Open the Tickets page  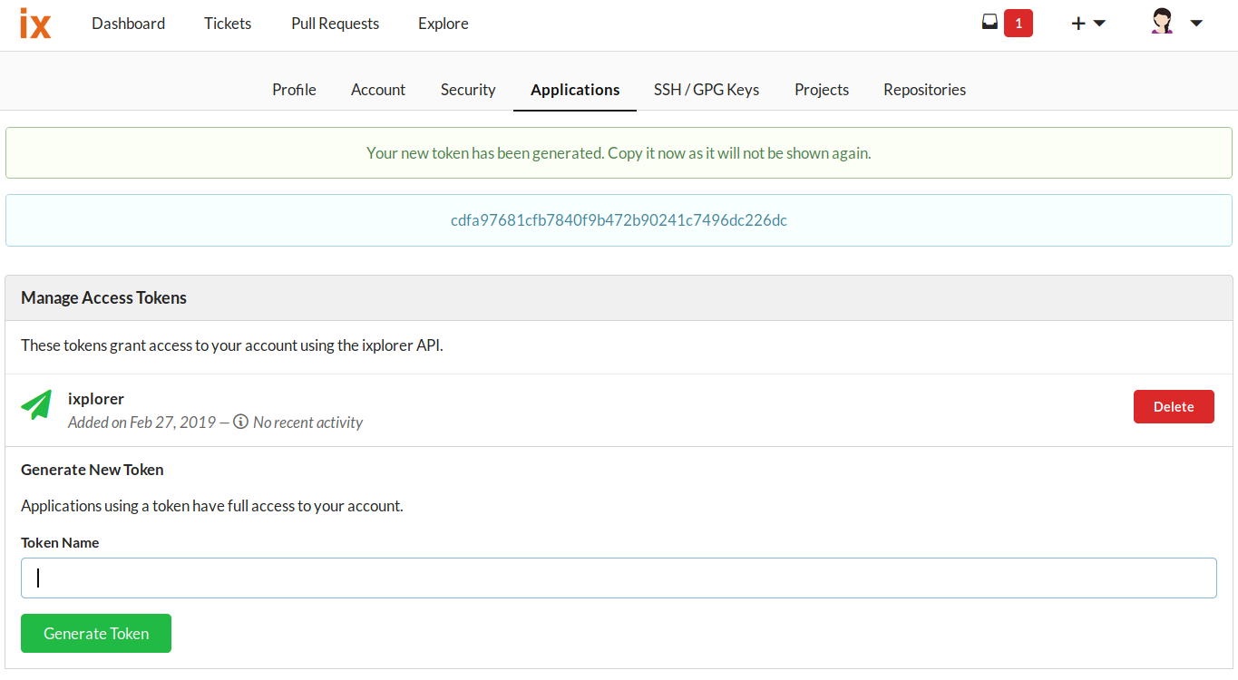pos(228,24)
